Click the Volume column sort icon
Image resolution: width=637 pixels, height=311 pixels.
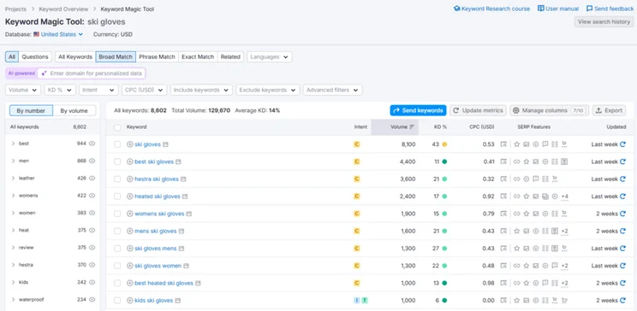(x=412, y=127)
